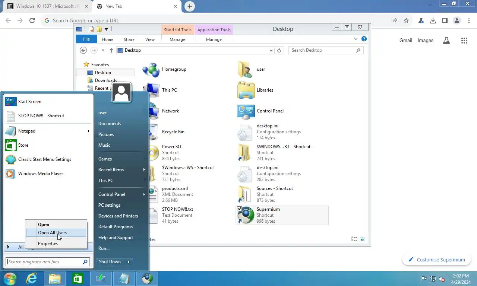Open the Shut Down options arrow
The height and width of the screenshot is (286, 477).
click(129, 262)
